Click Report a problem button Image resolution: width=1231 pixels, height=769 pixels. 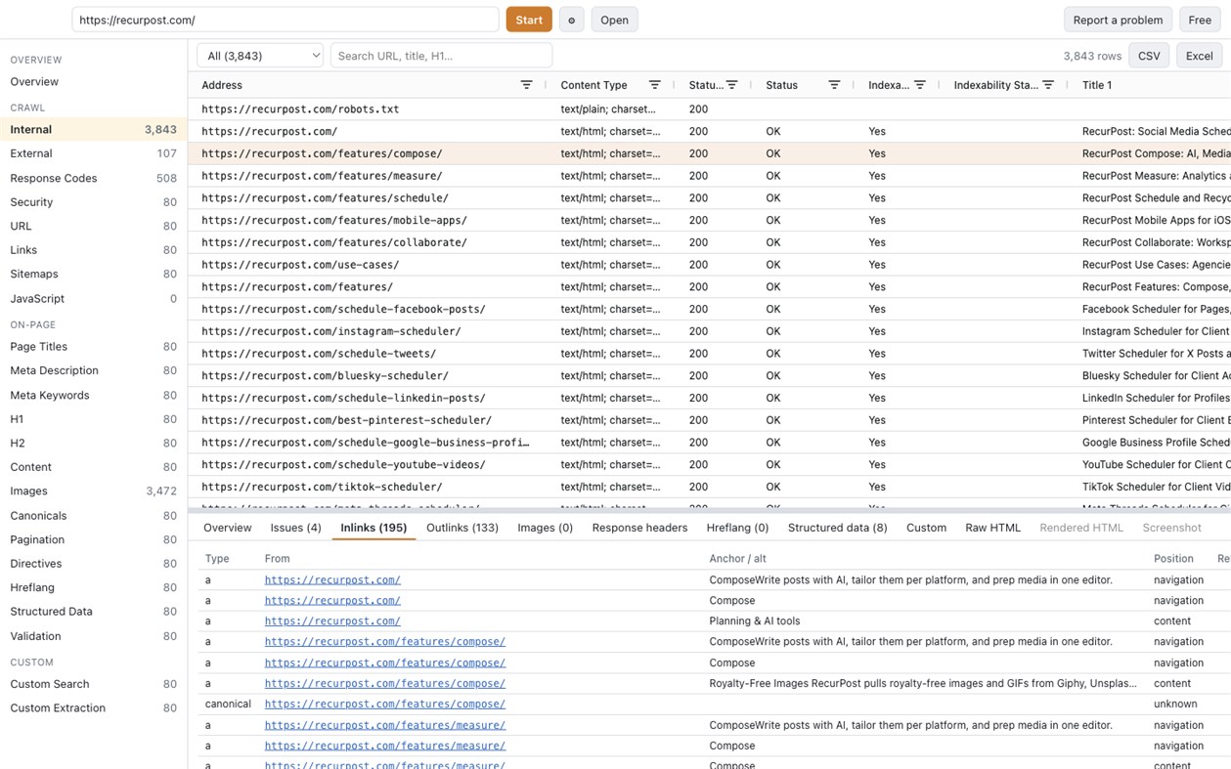pos(1118,20)
